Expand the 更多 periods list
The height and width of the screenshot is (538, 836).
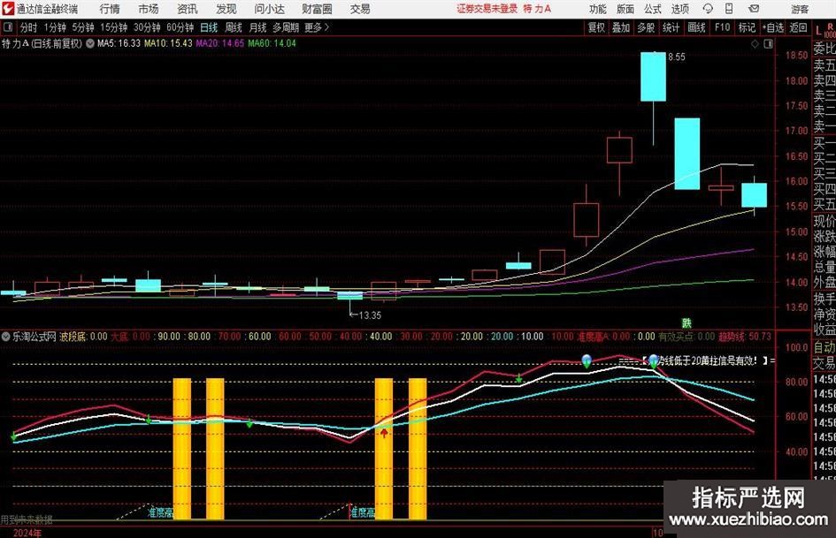(316, 27)
